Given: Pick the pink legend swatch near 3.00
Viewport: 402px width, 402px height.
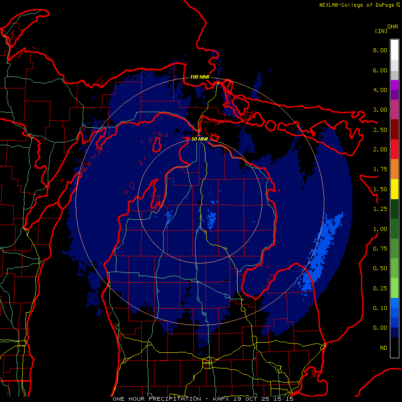Looking at the screenshot, I should [394, 110].
